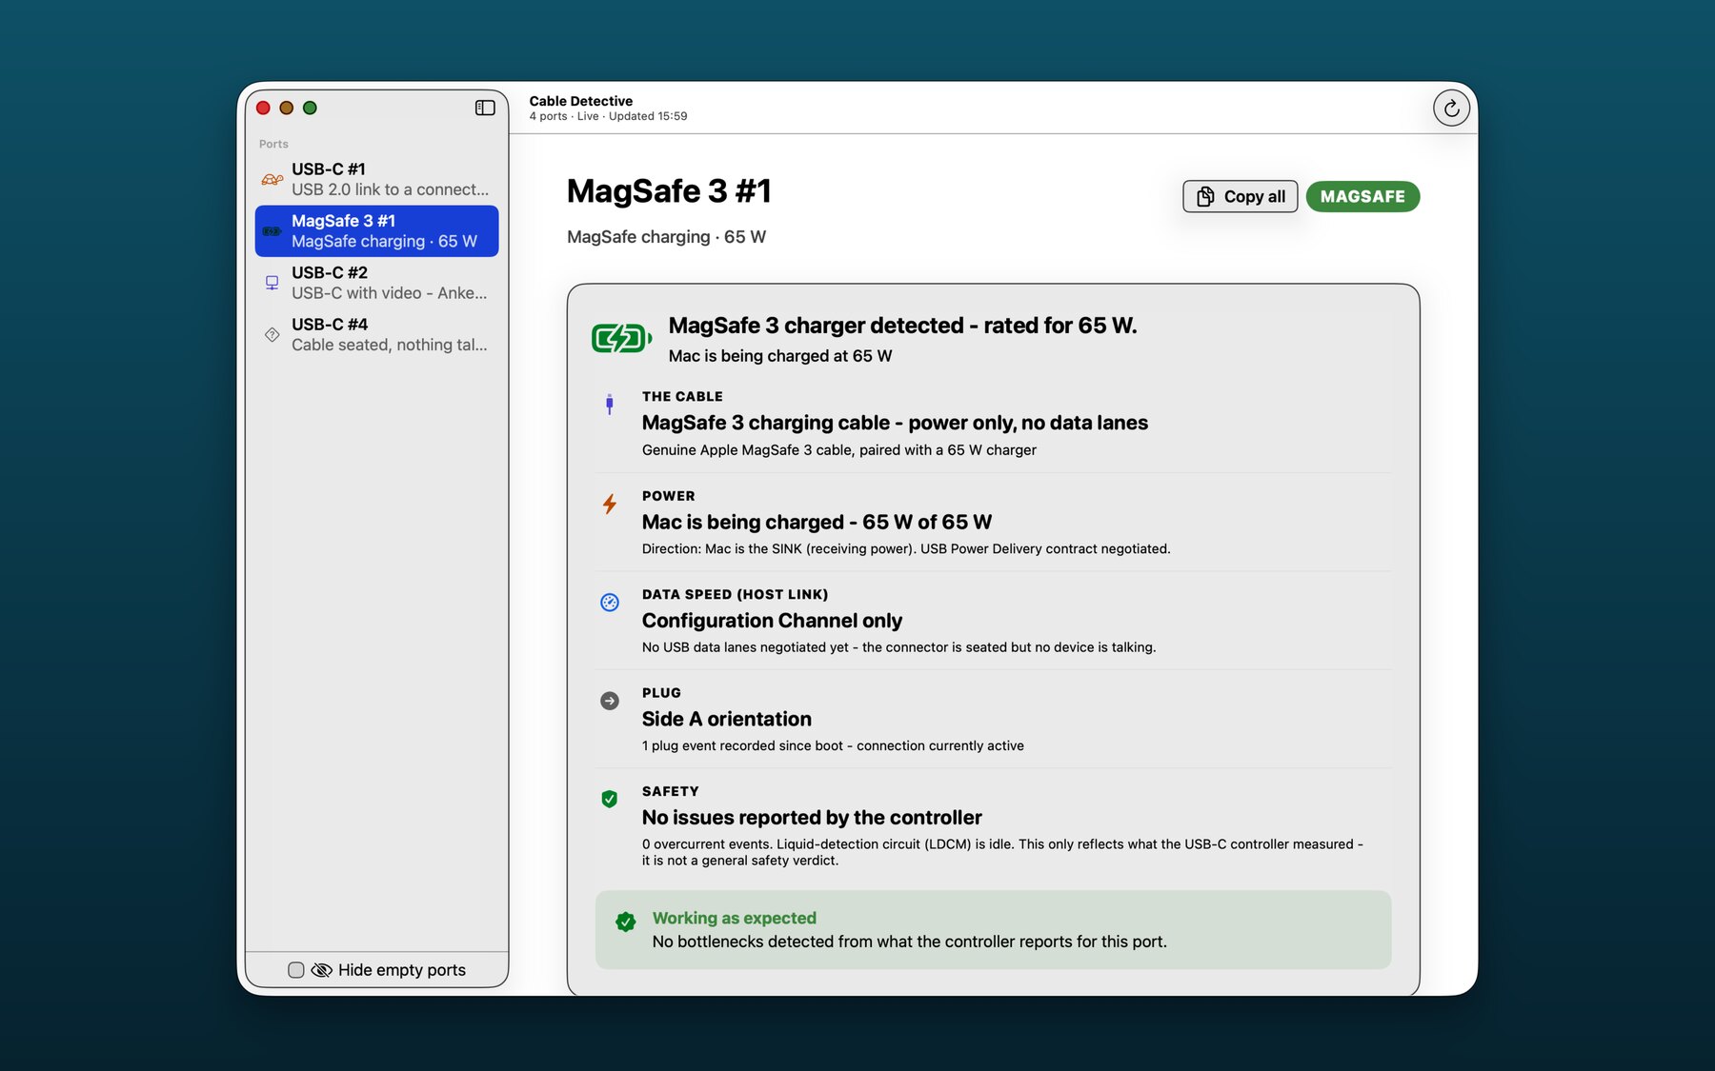The height and width of the screenshot is (1071, 1715).
Task: Click the green MAGSAFE badge
Action: pos(1362,196)
